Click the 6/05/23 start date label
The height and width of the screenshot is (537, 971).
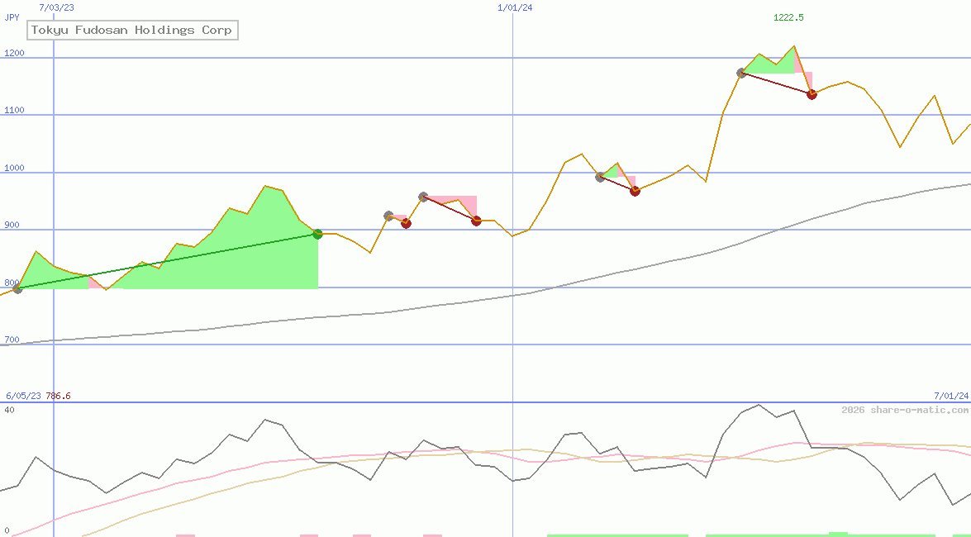(x=23, y=396)
